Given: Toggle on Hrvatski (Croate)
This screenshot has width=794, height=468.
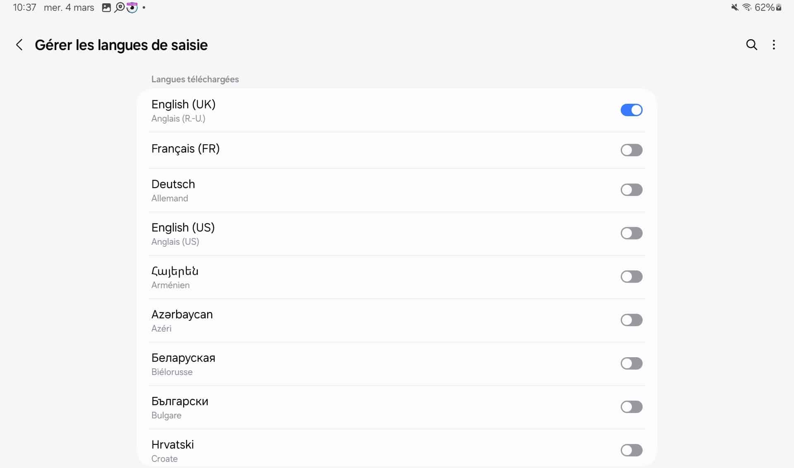Looking at the screenshot, I should pyautogui.click(x=631, y=450).
